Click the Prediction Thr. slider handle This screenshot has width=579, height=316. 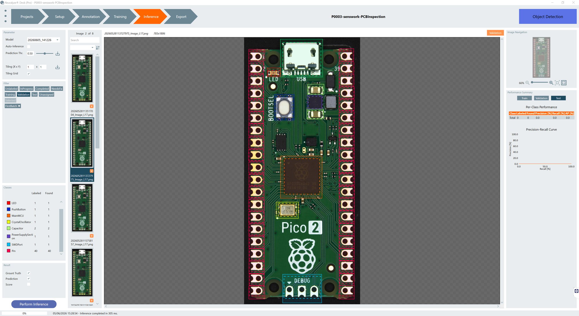(x=45, y=53)
